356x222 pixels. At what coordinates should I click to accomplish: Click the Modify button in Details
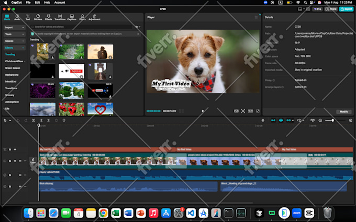pyautogui.click(x=344, y=112)
